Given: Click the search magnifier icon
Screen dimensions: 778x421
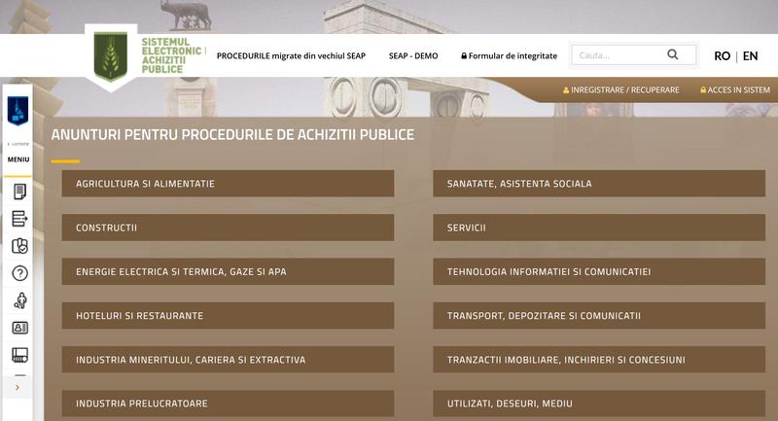Looking at the screenshot, I should click(673, 55).
